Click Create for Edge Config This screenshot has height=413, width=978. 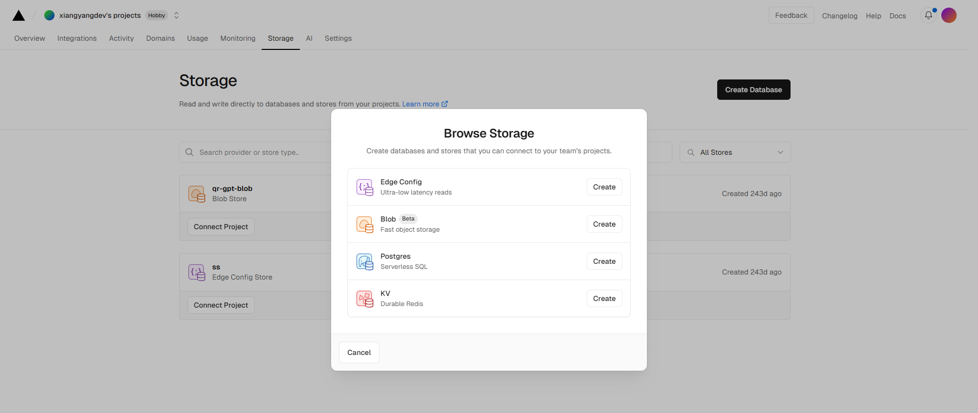(604, 187)
